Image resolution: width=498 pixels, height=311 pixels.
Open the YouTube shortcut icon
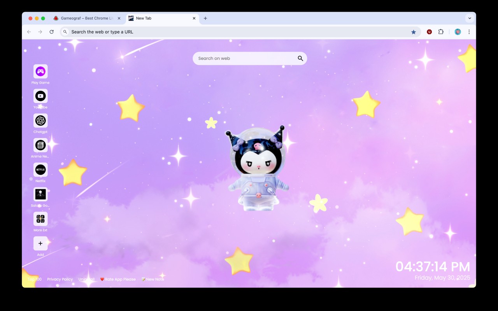click(x=40, y=96)
